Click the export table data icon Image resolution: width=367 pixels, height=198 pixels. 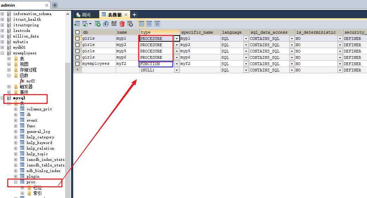(77, 24)
